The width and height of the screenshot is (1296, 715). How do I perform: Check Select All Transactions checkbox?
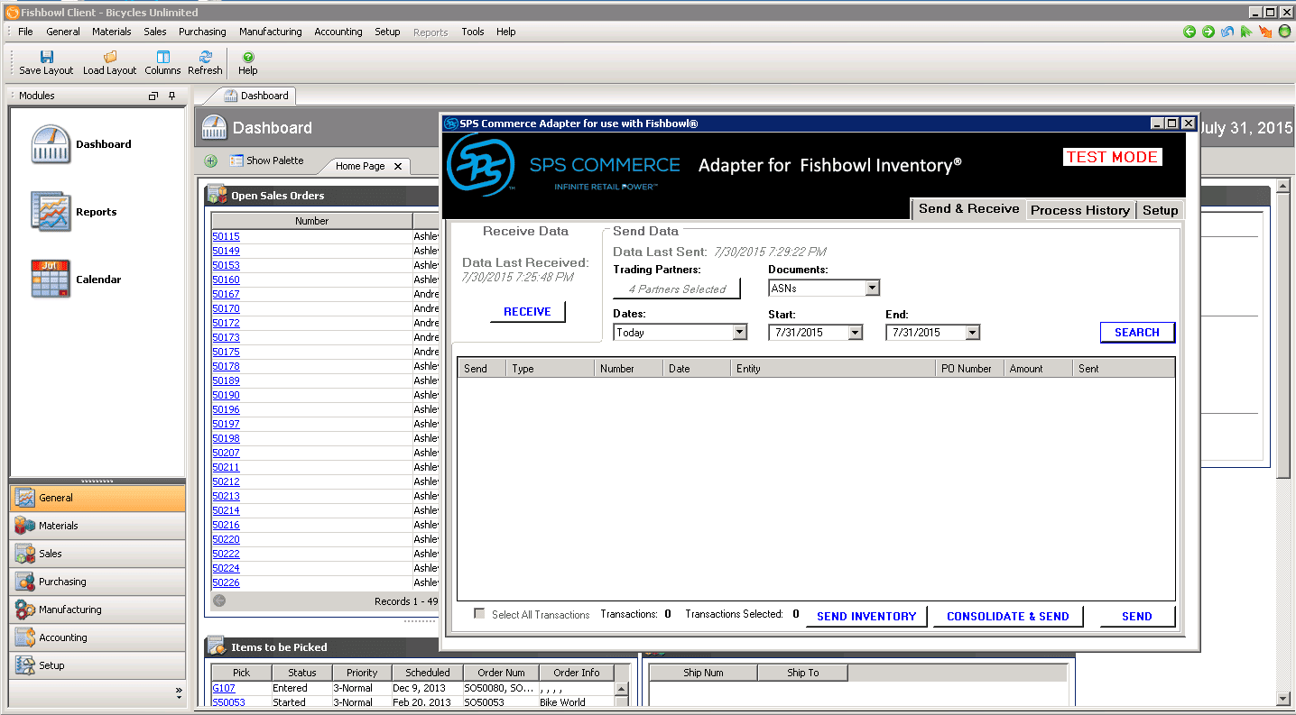pyautogui.click(x=480, y=614)
